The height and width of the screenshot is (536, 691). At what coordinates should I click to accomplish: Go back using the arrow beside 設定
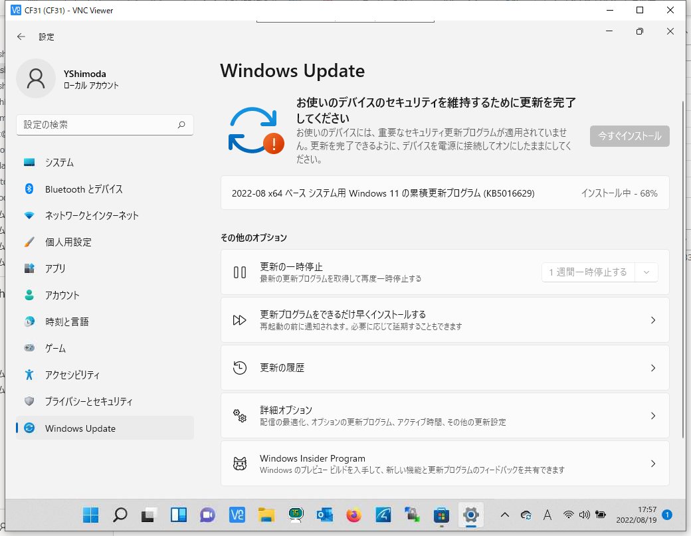[21, 37]
